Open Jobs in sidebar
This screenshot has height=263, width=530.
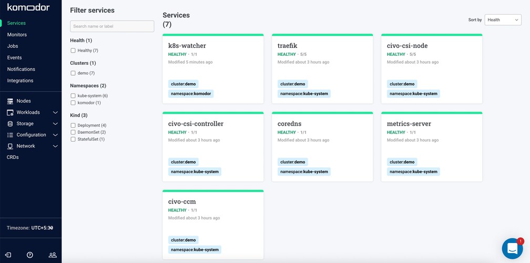click(13, 46)
